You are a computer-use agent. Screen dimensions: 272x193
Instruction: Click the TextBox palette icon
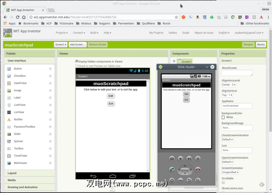(9, 149)
